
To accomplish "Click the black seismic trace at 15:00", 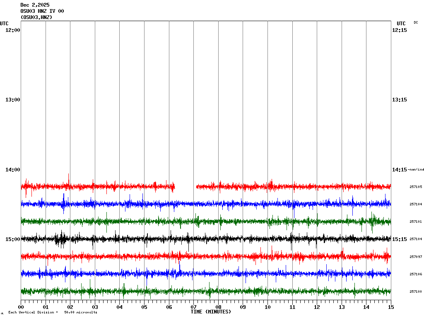I will (x=207, y=239).
